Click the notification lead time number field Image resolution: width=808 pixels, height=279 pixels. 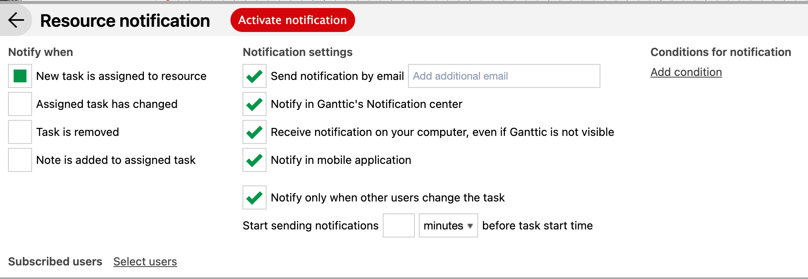tap(399, 225)
